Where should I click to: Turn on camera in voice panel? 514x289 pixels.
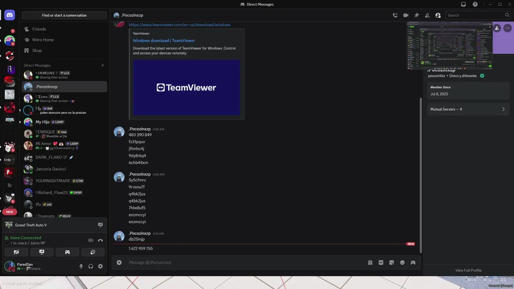point(16,252)
